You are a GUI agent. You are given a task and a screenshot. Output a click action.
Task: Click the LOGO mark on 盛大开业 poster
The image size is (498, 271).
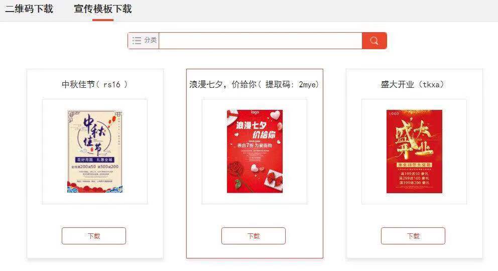coord(394,113)
